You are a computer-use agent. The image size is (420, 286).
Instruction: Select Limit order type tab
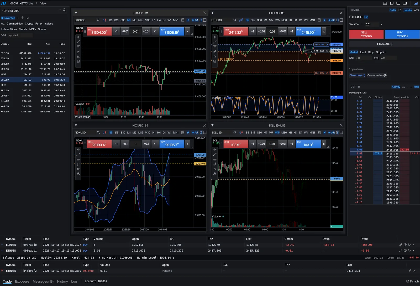pyautogui.click(x=363, y=52)
